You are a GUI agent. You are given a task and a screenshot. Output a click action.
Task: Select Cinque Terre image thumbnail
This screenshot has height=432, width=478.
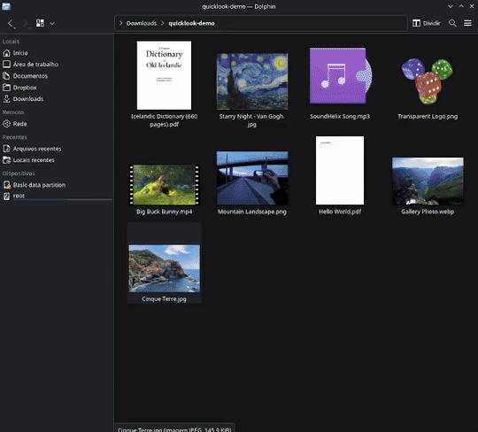point(165,268)
